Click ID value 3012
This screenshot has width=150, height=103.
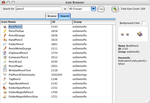(54, 57)
